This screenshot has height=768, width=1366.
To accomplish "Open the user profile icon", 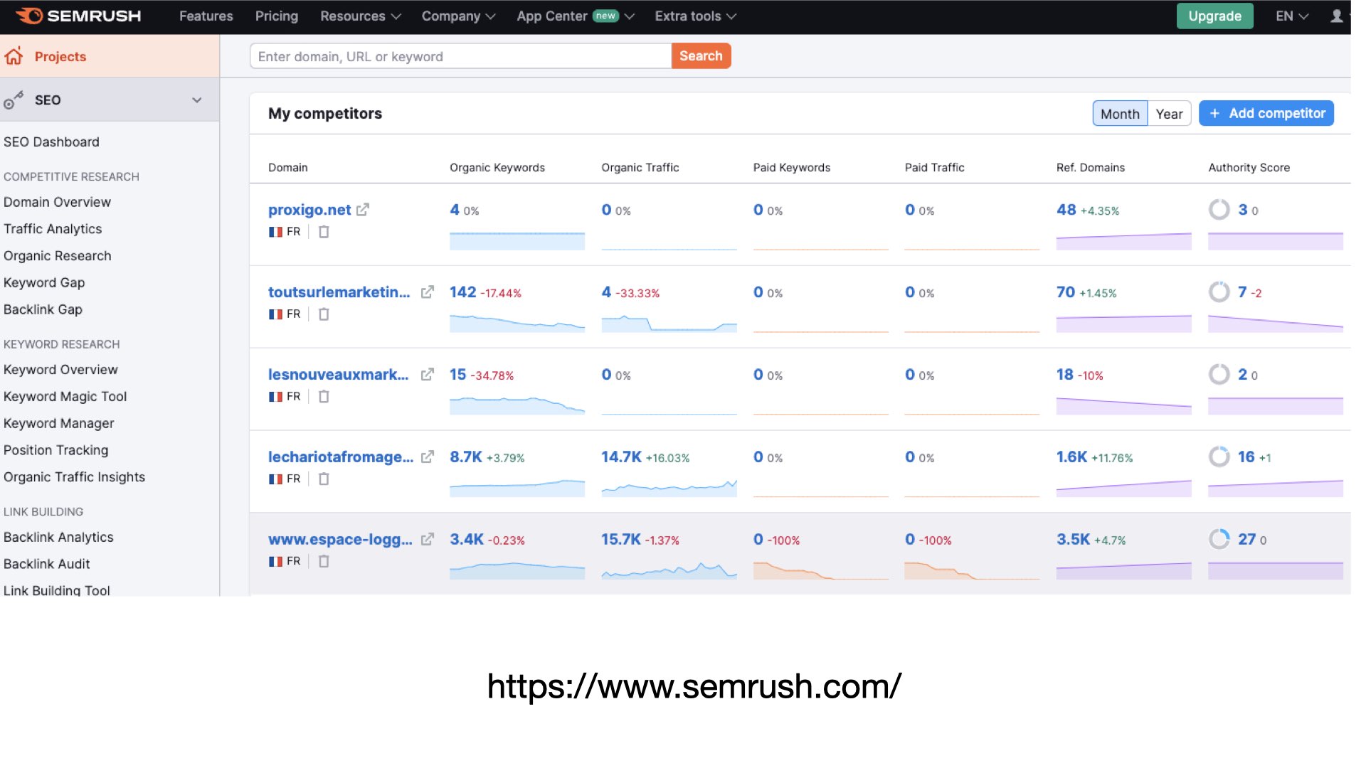I will pyautogui.click(x=1336, y=16).
